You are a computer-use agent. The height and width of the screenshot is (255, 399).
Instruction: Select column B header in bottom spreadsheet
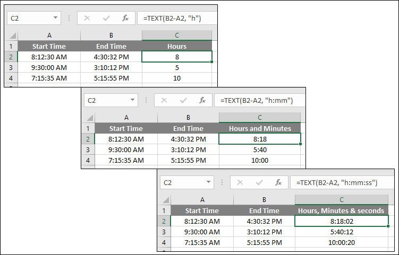[x=264, y=200]
